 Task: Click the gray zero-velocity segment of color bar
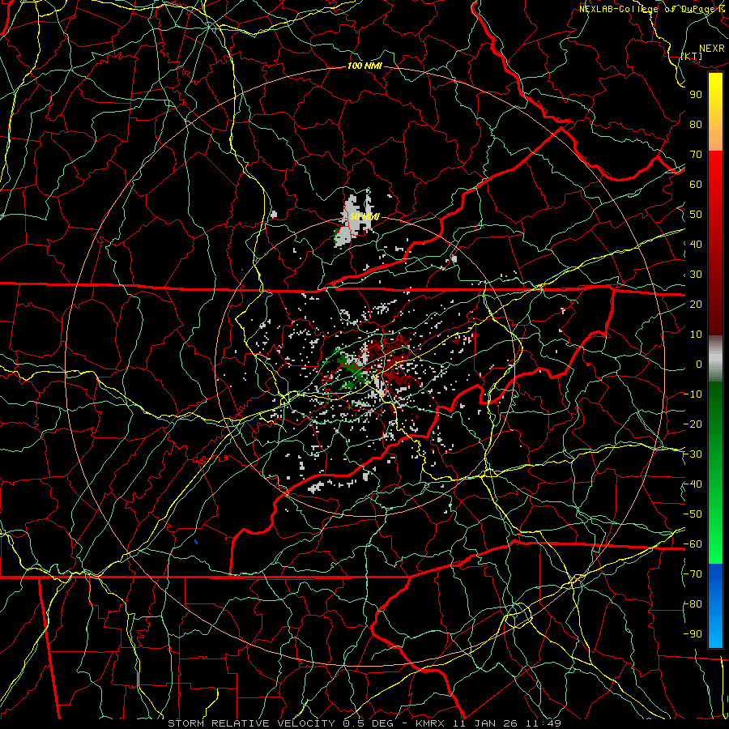(715, 359)
